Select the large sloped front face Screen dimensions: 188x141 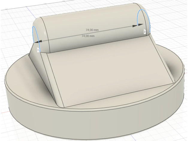108,75
